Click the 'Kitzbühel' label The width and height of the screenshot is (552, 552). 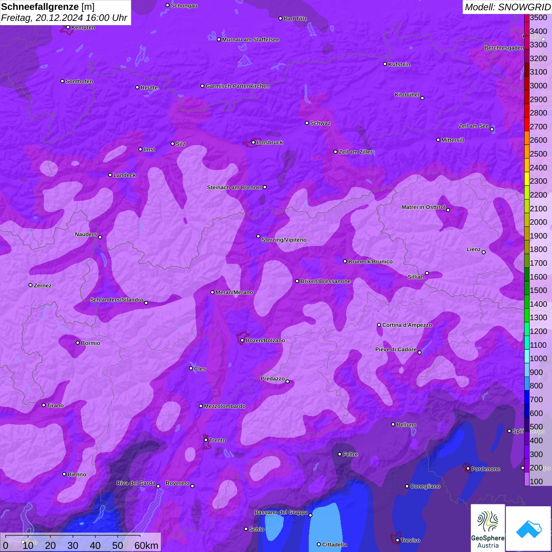point(407,95)
